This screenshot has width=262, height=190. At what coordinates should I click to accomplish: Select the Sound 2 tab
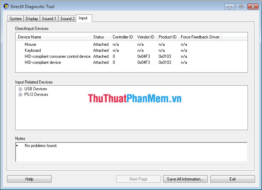(x=67, y=19)
